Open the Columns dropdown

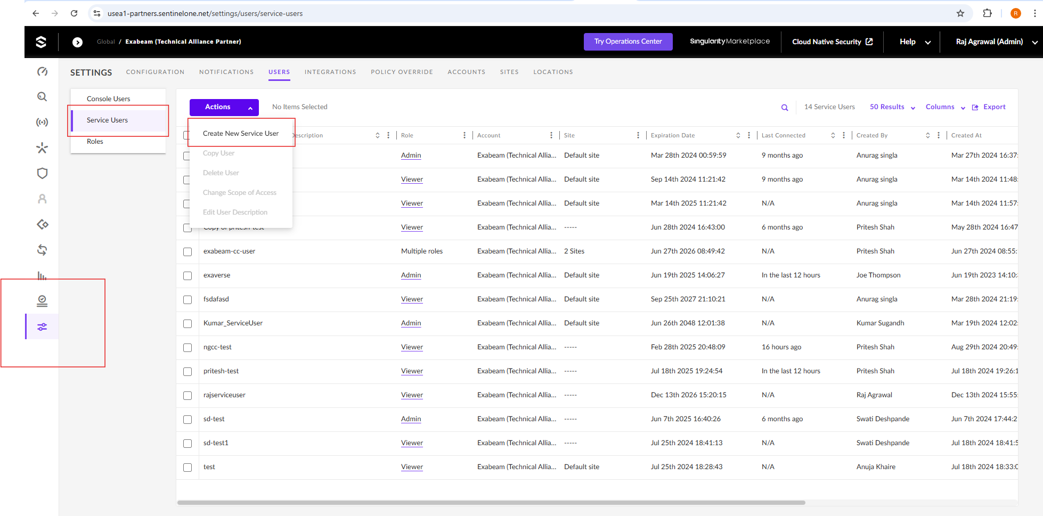coord(945,107)
